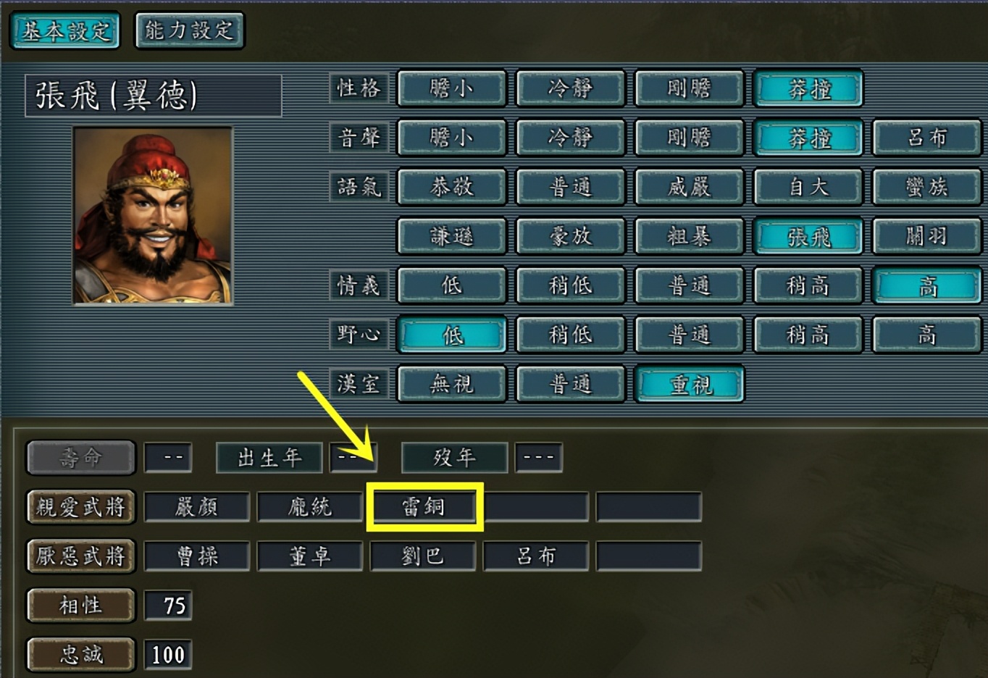Click the 相性 value field showing 75

[168, 606]
